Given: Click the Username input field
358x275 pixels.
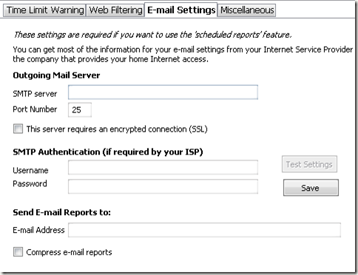Looking at the screenshot, I should 163,167.
